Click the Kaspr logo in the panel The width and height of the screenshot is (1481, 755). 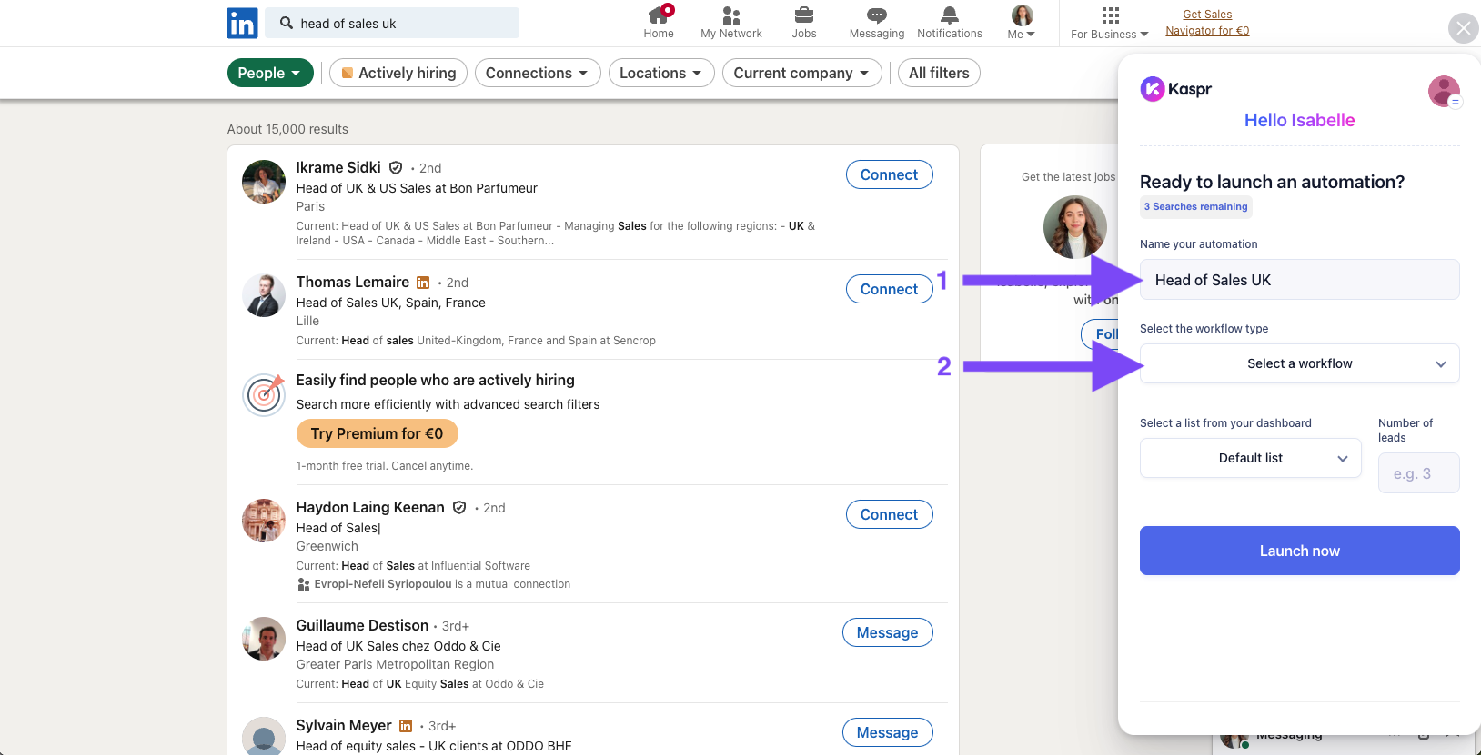[1176, 89]
